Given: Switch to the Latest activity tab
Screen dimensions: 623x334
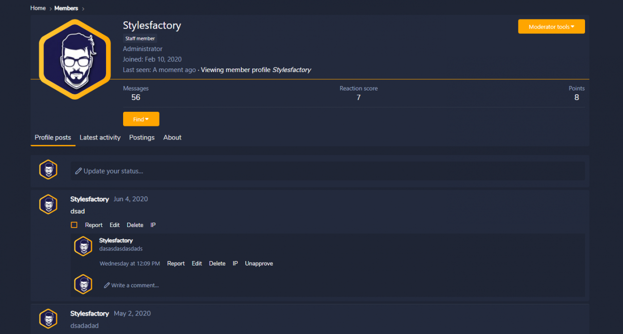Looking at the screenshot, I should click(100, 138).
